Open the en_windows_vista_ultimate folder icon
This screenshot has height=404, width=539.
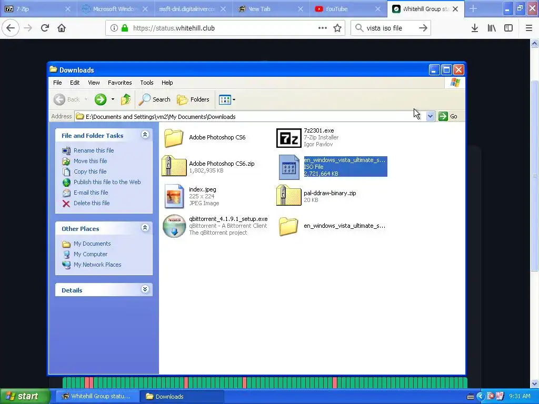point(288,226)
